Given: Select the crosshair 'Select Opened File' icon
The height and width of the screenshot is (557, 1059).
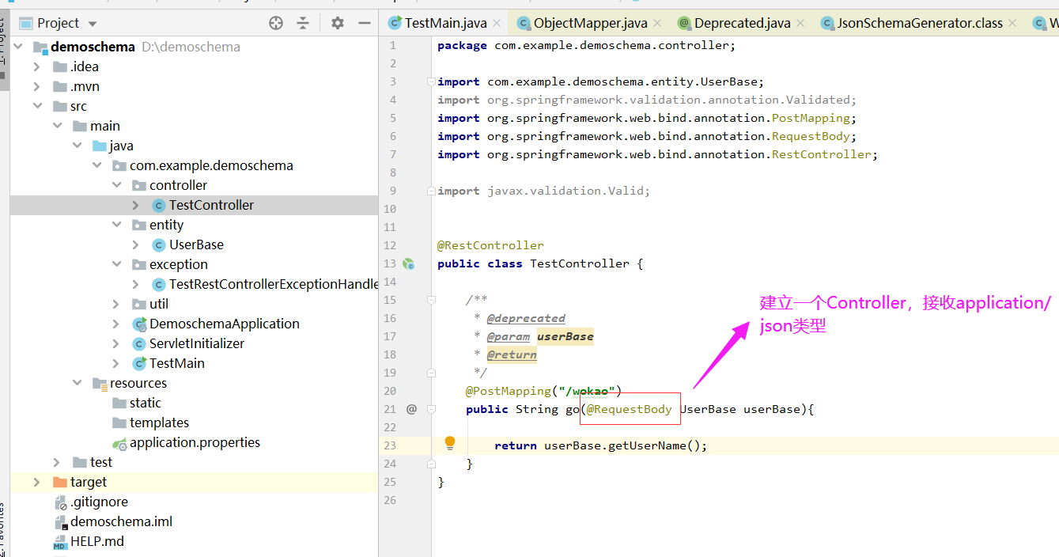Looking at the screenshot, I should (275, 22).
